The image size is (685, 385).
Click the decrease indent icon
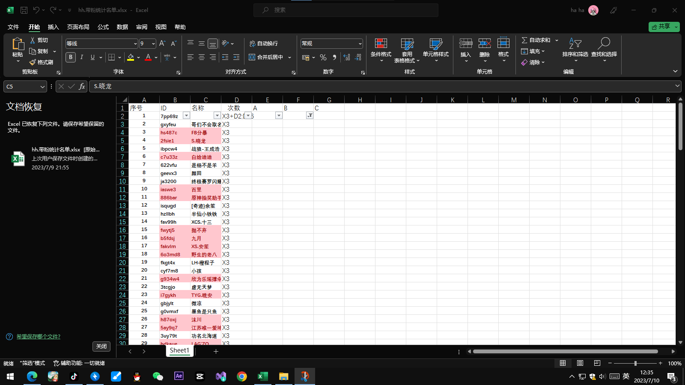[225, 57]
